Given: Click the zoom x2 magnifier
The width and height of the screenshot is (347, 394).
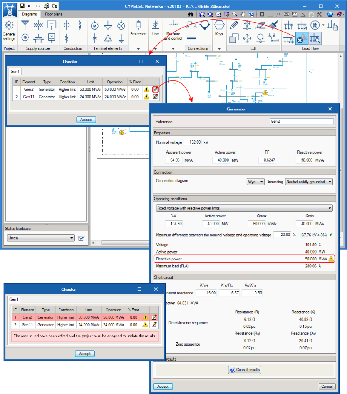Looking at the screenshot, I should pyautogui.click(x=218, y=14).
